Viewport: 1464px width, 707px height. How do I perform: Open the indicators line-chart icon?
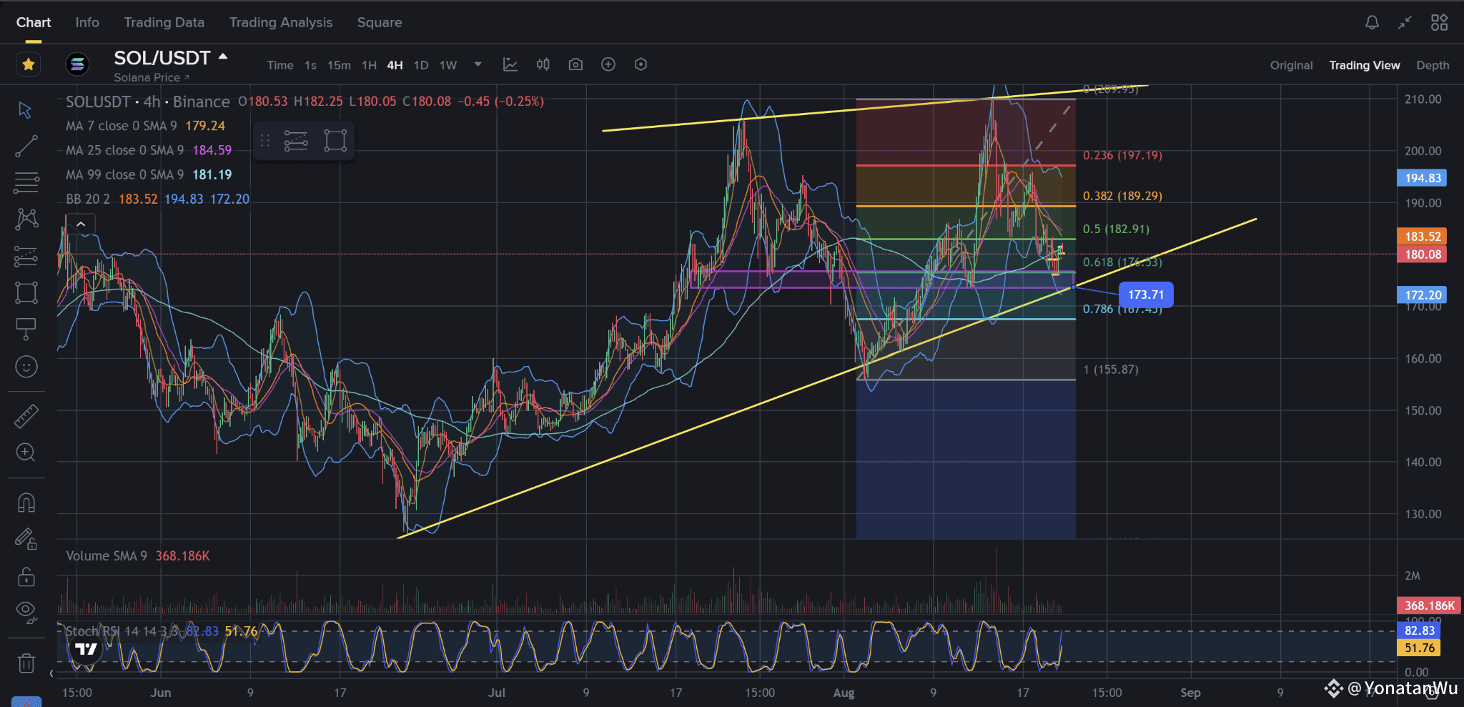click(x=510, y=64)
